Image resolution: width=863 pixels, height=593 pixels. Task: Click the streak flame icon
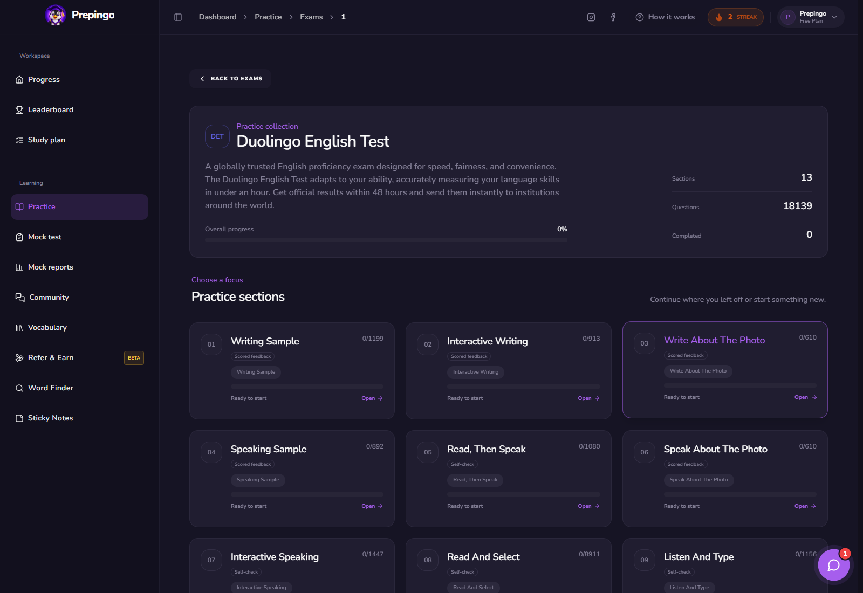[719, 17]
